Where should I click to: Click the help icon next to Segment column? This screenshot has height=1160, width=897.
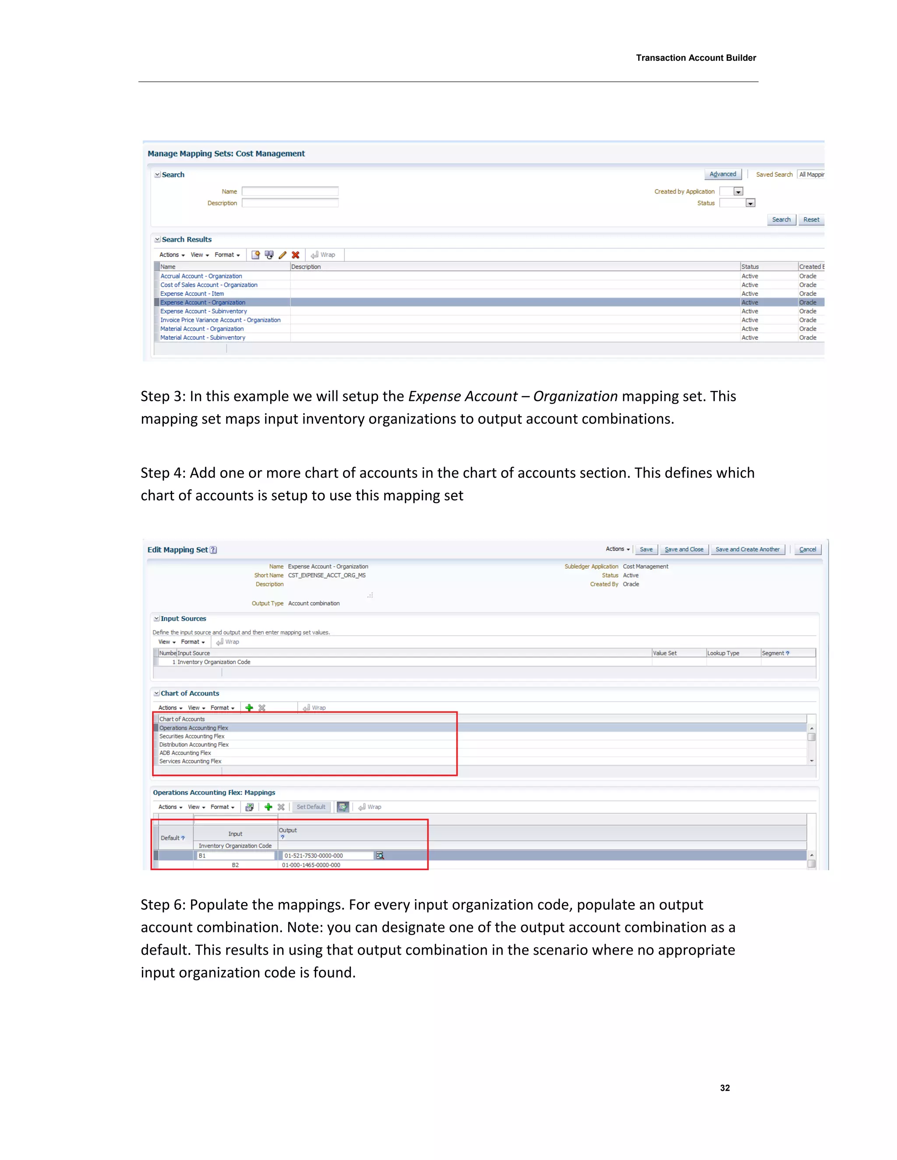click(788, 653)
